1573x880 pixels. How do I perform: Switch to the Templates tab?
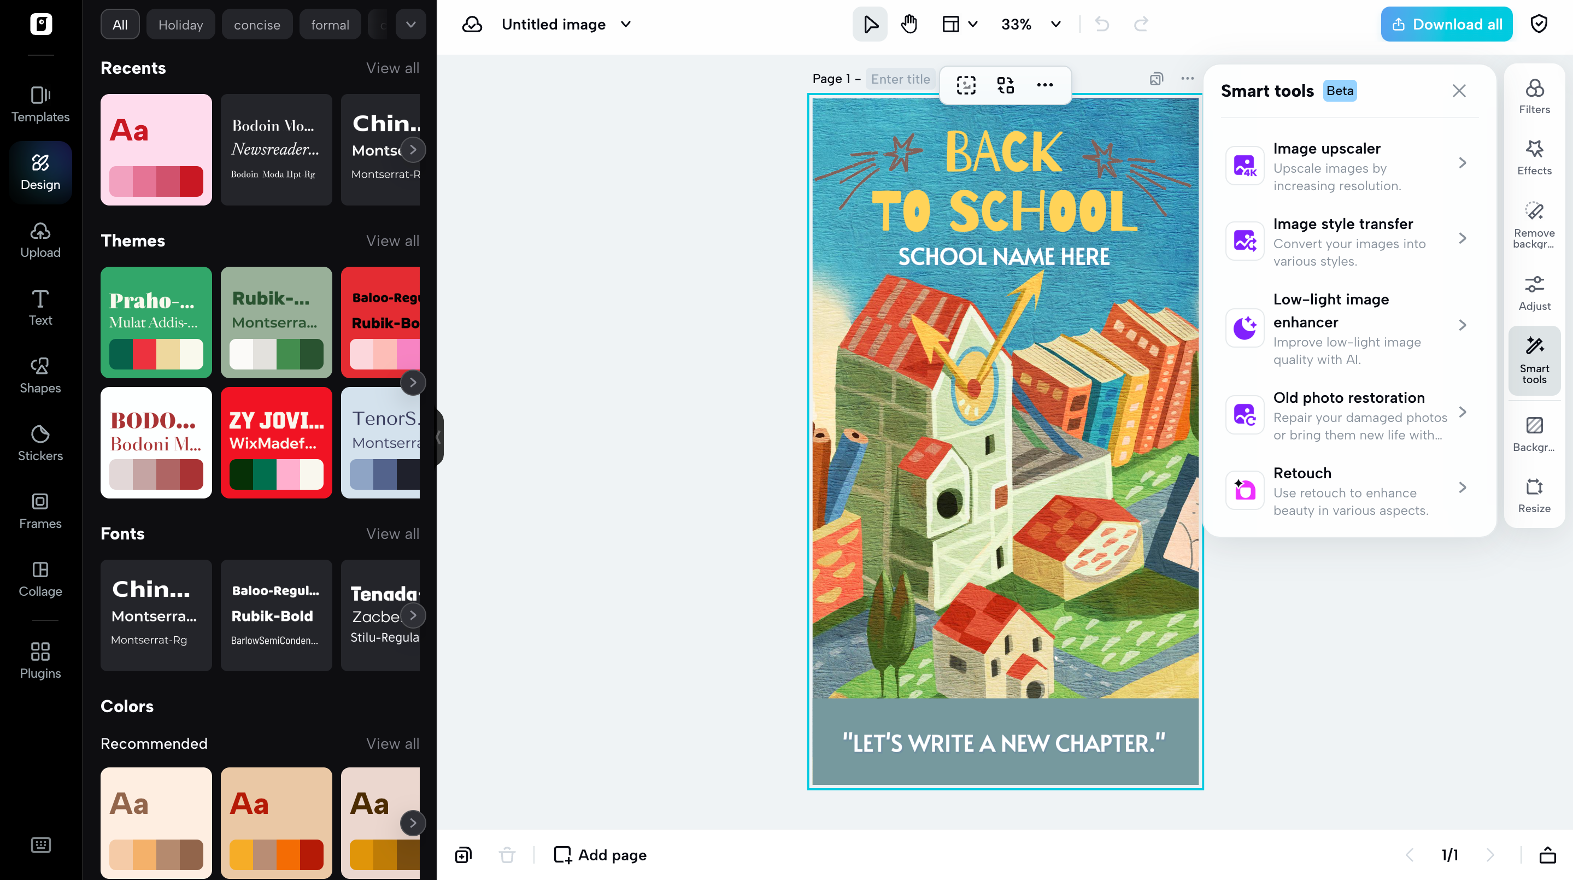point(40,104)
